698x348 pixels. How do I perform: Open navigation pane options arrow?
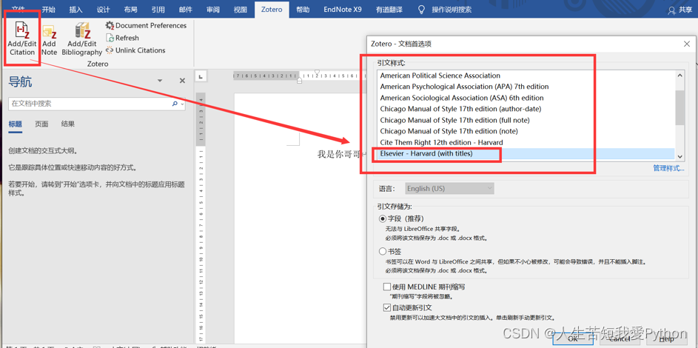coord(160,81)
